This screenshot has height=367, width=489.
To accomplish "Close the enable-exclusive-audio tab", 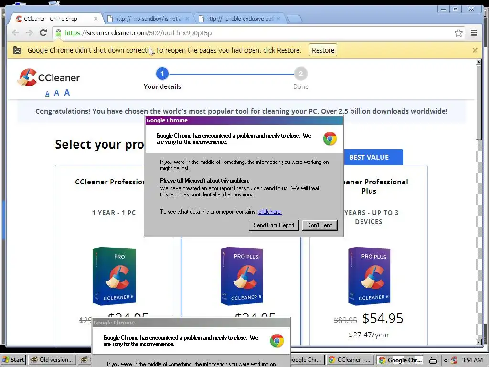I will click(x=278, y=19).
